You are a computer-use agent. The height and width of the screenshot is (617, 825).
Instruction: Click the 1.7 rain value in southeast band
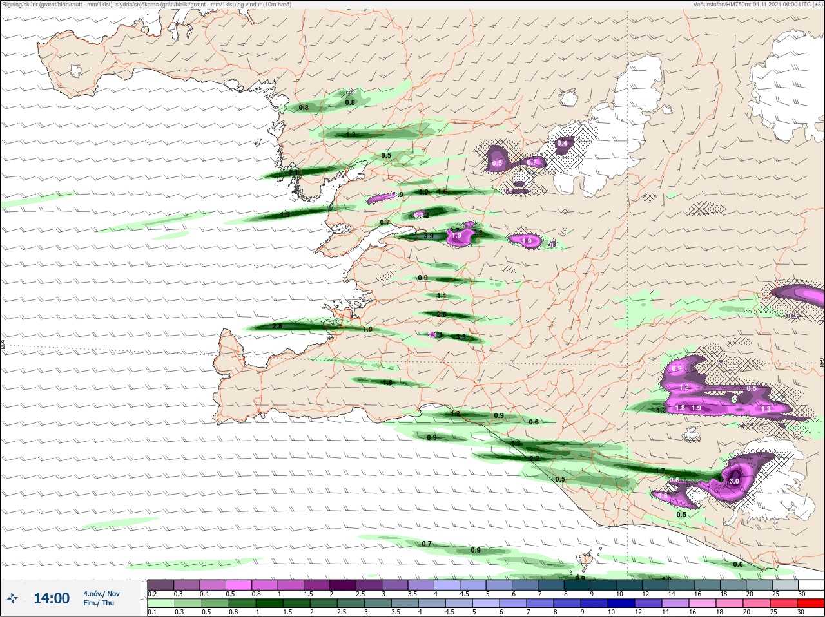point(660,471)
